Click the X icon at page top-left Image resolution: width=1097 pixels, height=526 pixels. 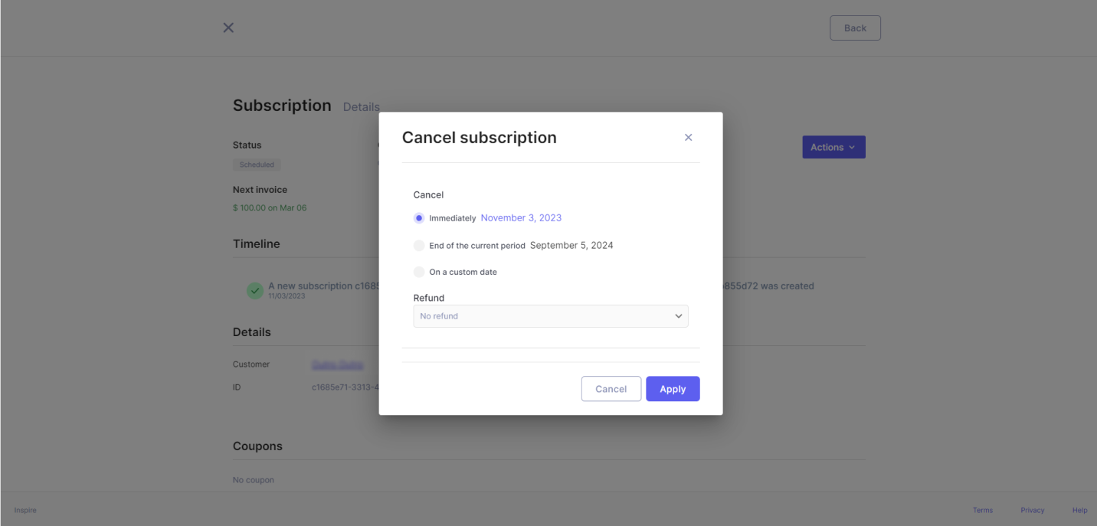[228, 28]
